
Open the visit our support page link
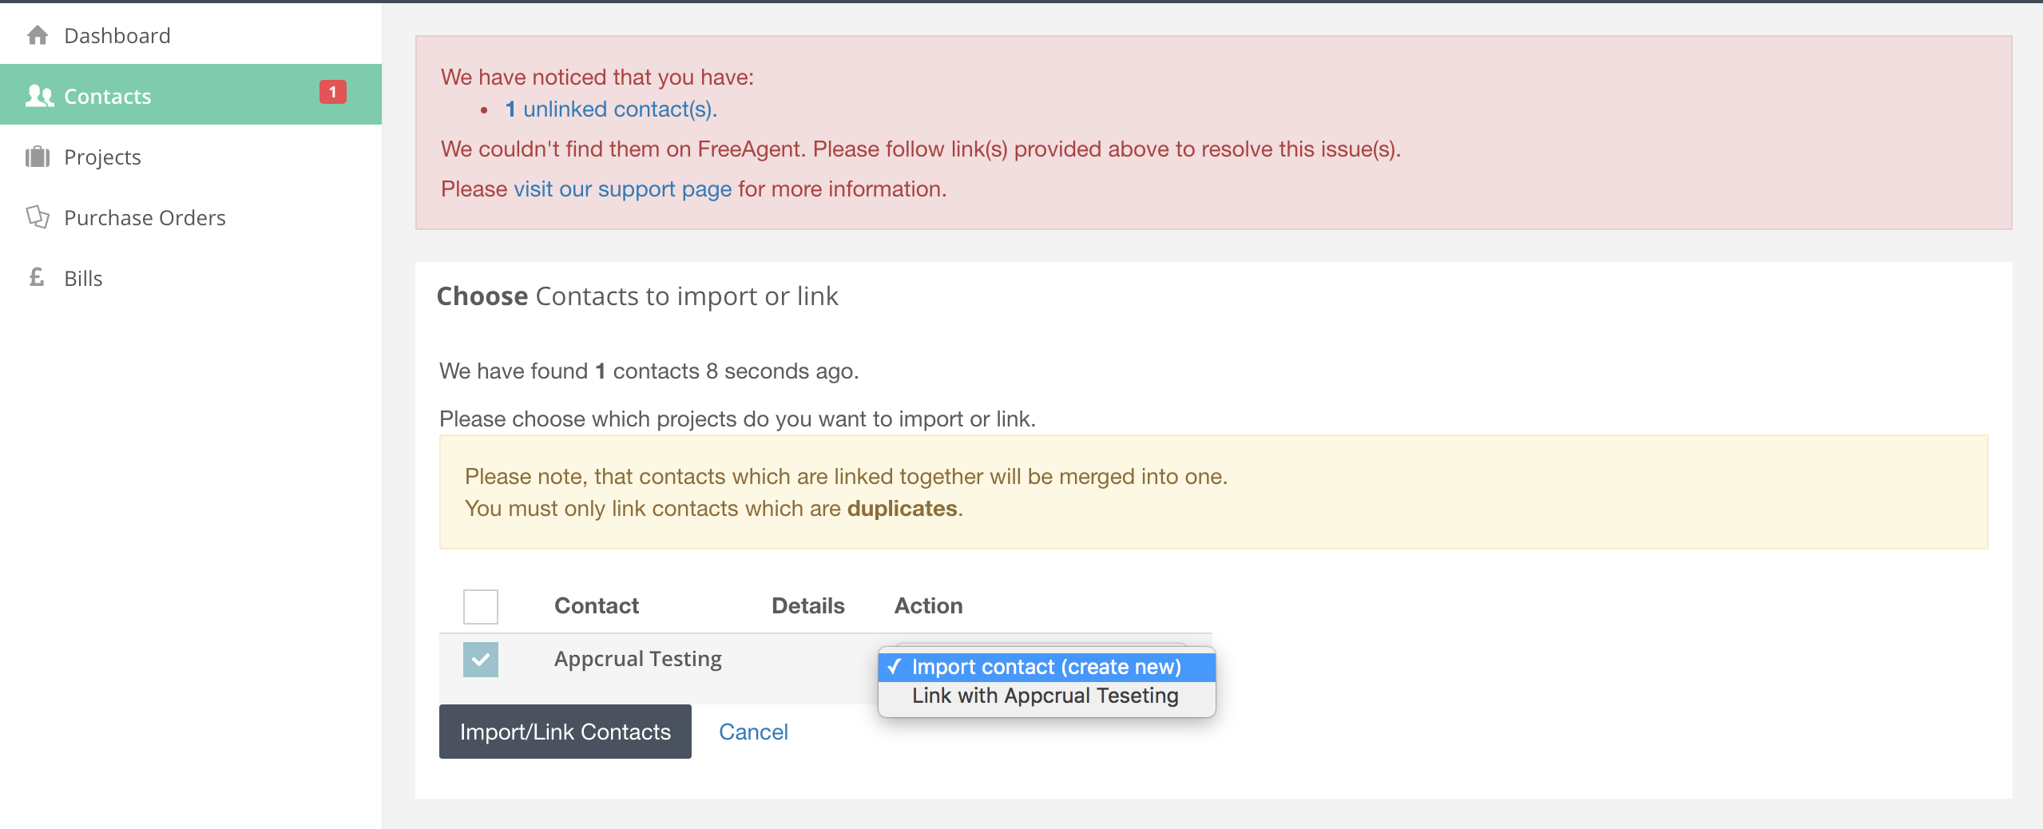(622, 189)
